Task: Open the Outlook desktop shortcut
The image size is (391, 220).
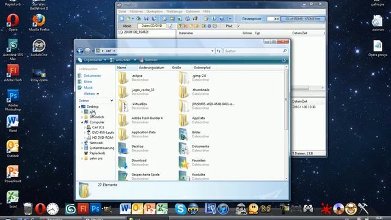Action: (13, 148)
